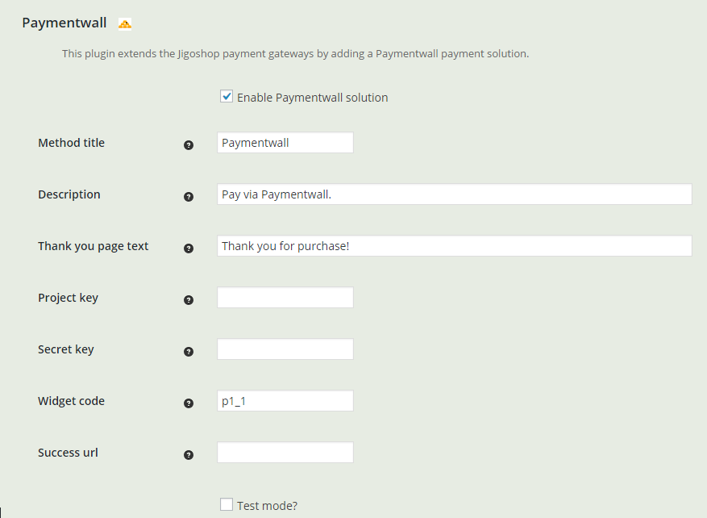Click the Test mode? label text

click(x=268, y=506)
